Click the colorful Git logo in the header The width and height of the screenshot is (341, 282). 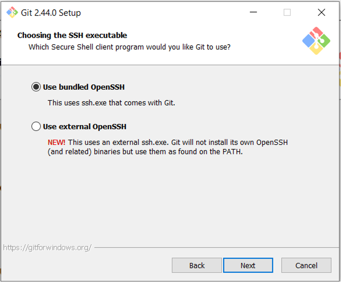coord(316,40)
